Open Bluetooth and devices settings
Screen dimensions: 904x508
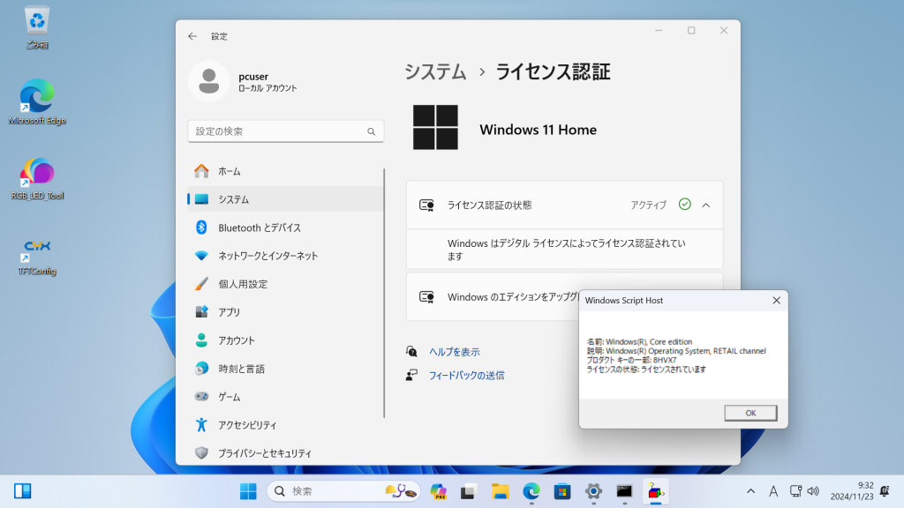(285, 228)
